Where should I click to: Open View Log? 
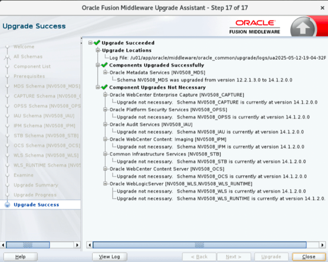pyautogui.click(x=109, y=257)
